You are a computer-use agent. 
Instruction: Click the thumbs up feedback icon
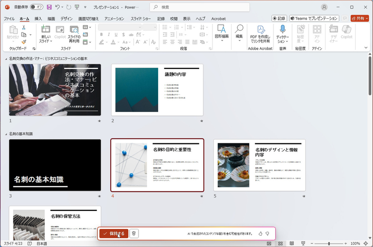pyautogui.click(x=260, y=234)
